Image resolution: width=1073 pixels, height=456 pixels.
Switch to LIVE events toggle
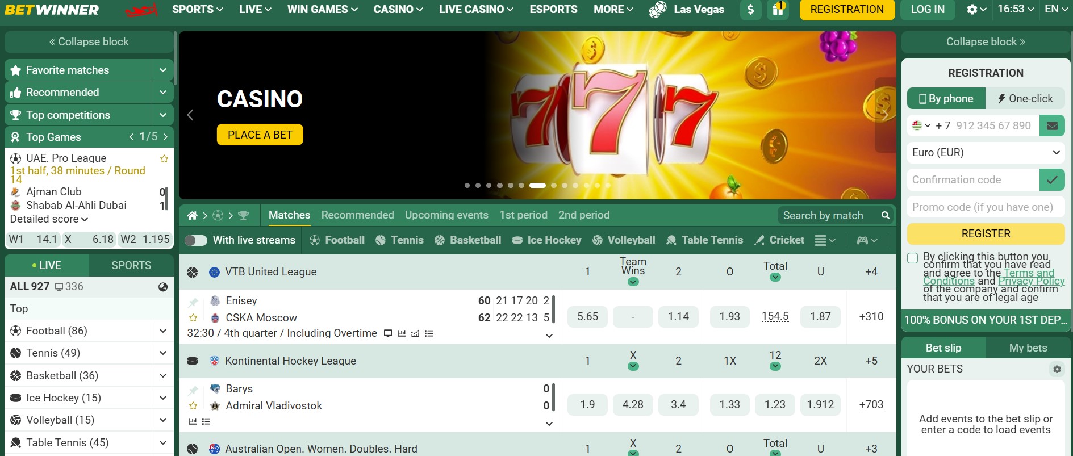(x=47, y=265)
